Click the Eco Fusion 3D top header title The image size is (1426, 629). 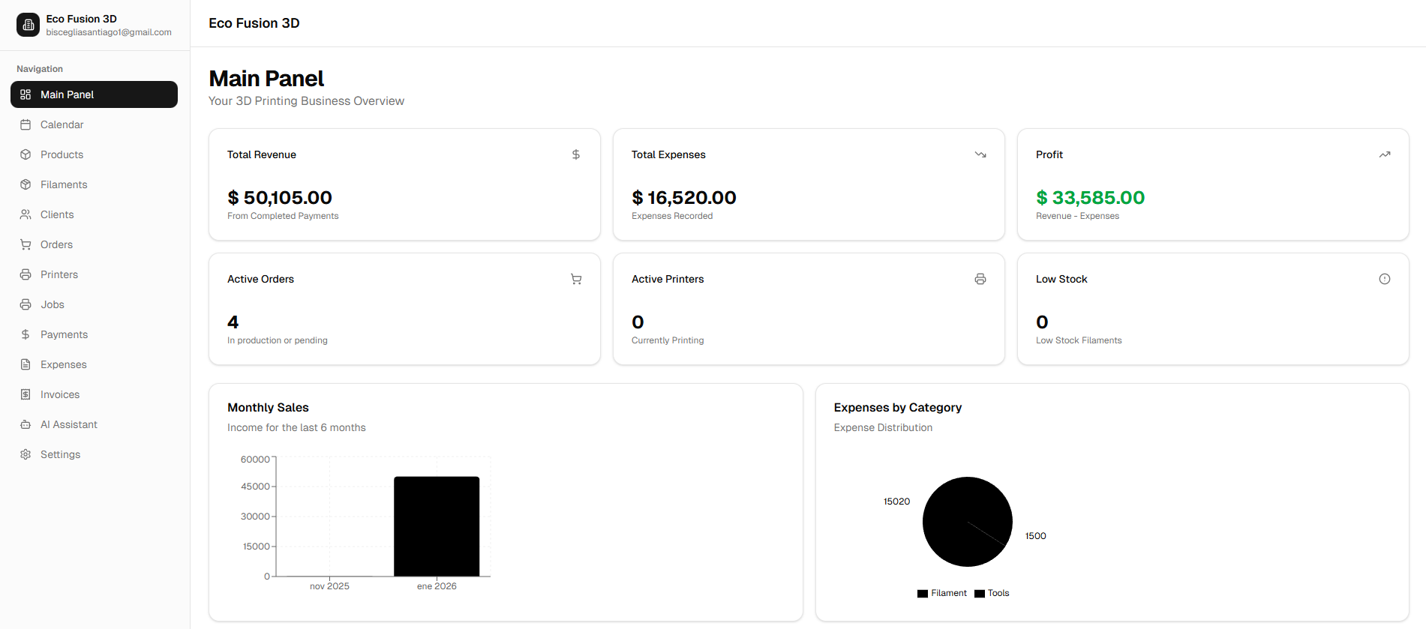254,23
